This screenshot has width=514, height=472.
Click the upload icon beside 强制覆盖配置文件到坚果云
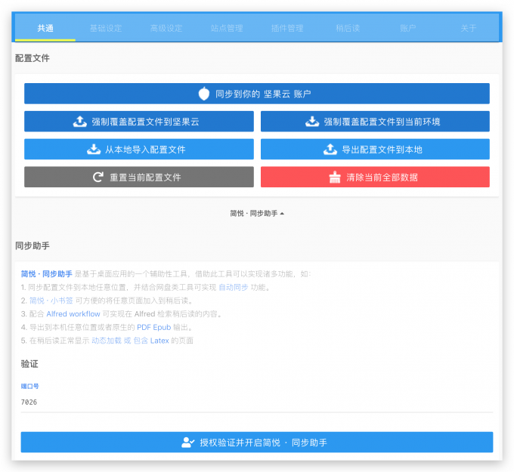pos(79,122)
